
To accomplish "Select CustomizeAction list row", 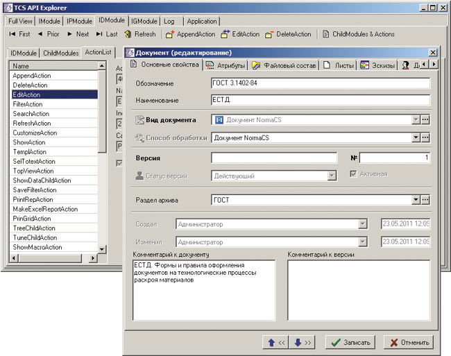I will (54, 133).
